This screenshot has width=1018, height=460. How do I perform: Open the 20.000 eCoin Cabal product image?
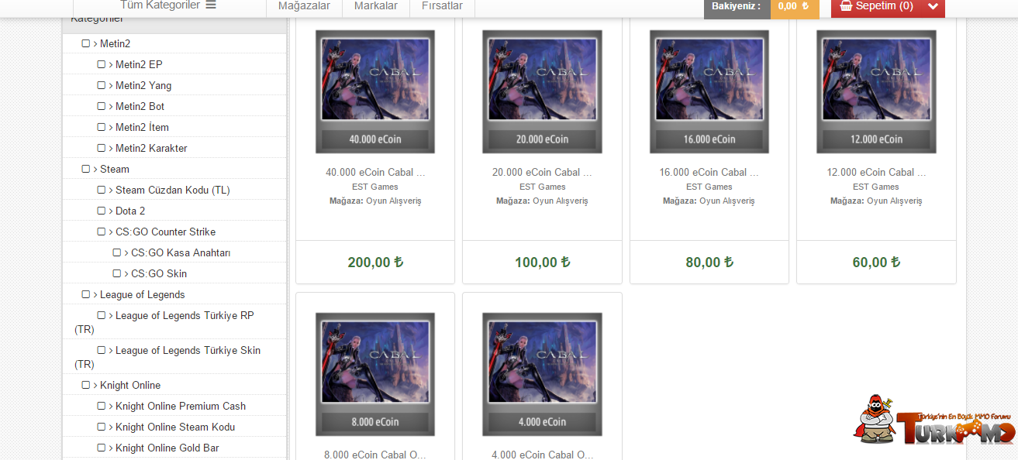(542, 91)
